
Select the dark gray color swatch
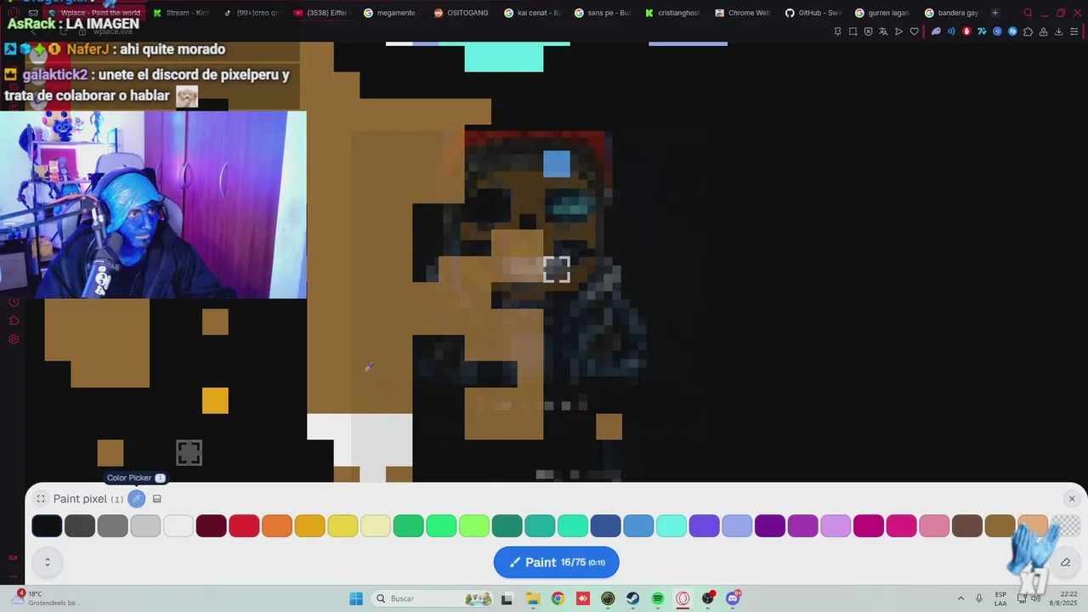80,526
